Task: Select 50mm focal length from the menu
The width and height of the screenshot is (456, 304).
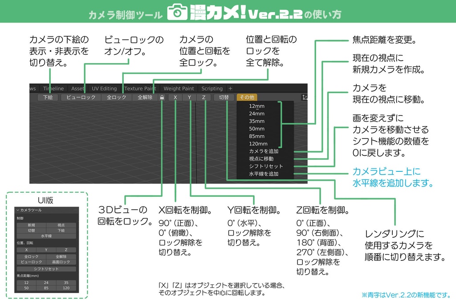Action: [x=256, y=129]
